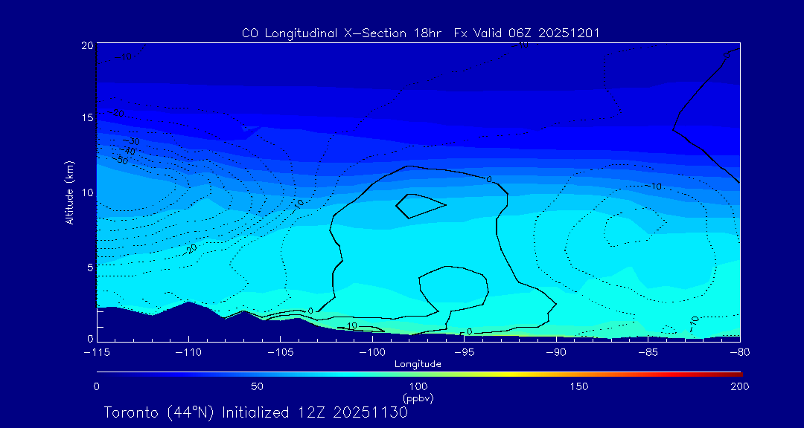Click the longitude tick label '-95'
This screenshot has width=804, height=428.
tap(464, 353)
